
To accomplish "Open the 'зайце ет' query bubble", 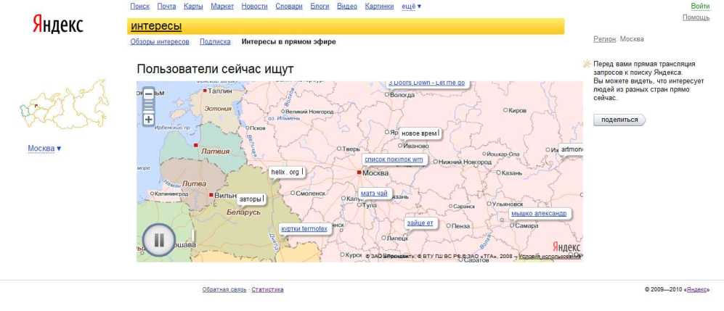I will (x=420, y=223).
